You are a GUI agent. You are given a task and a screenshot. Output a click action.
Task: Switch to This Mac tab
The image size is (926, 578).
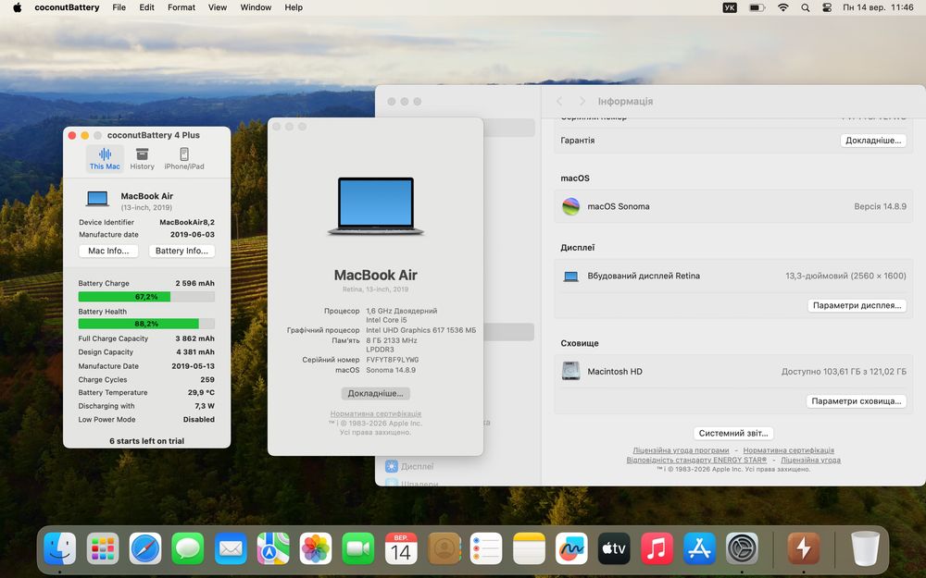pyautogui.click(x=105, y=159)
